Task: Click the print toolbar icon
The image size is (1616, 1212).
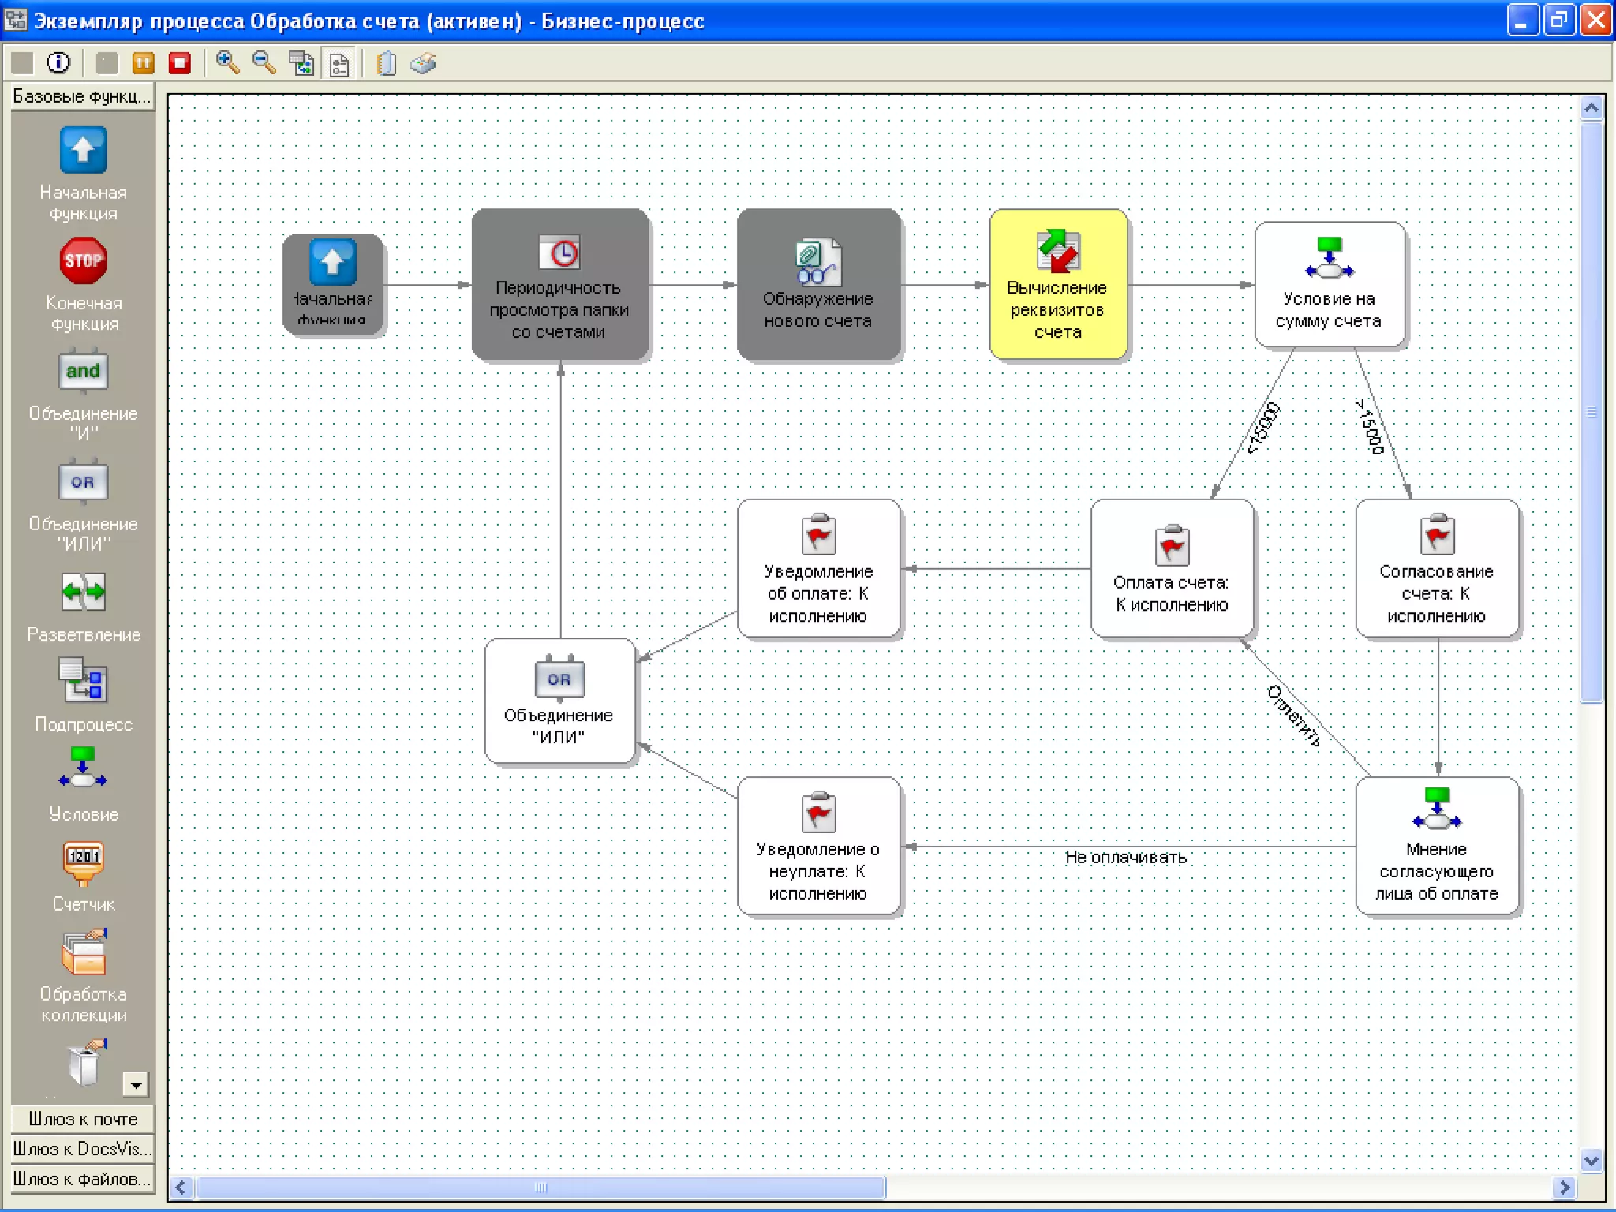Action: 423,63
